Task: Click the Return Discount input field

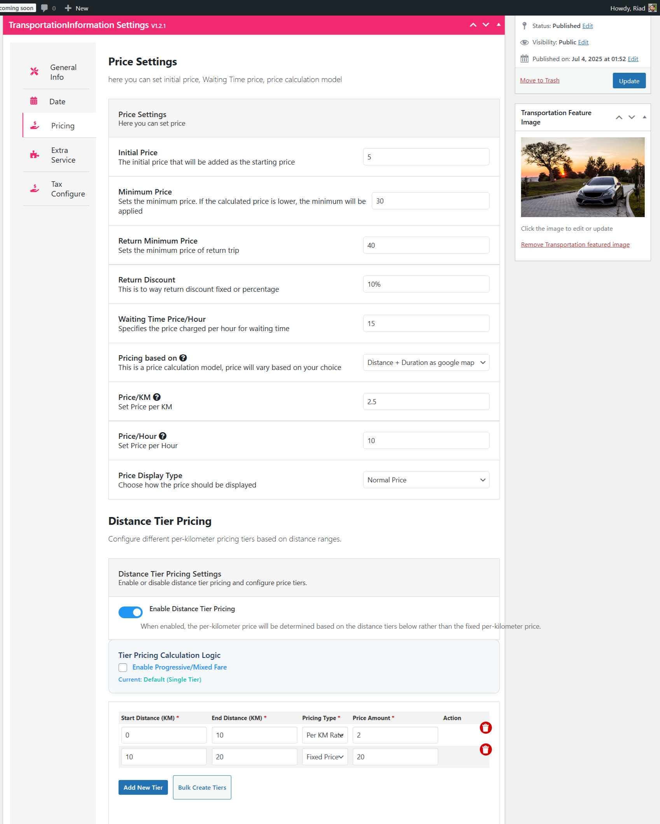Action: point(426,284)
